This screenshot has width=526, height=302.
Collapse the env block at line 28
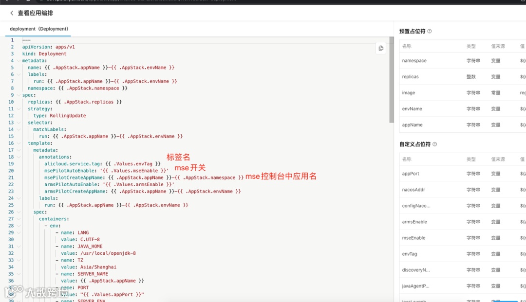click(x=19, y=226)
